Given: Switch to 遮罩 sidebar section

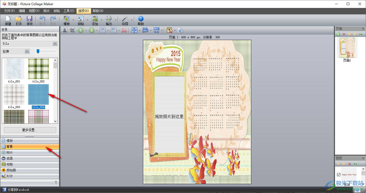Looking at the screenshot, I should (30, 158).
